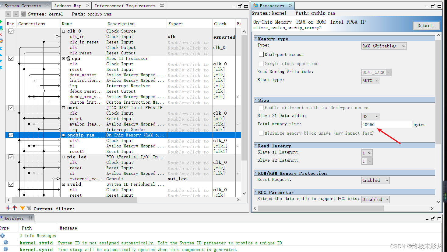Collapse the Read latency section
Screen dimensions: 447x252
pos(255,146)
